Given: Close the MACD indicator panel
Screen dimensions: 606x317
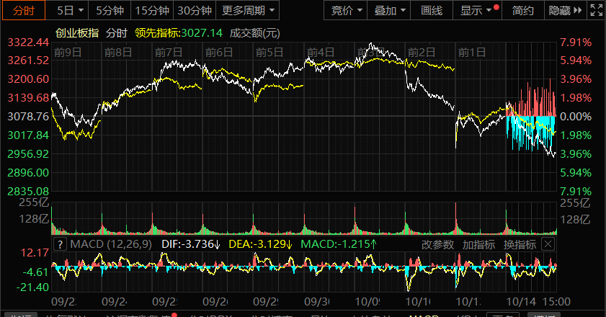Looking at the screenshot, I should [548, 245].
